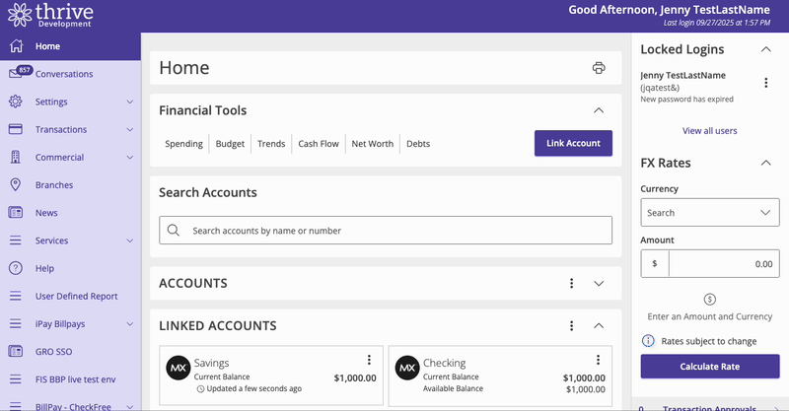The height and width of the screenshot is (411, 789).
Task: Collapse the Locked Logins panel
Action: click(x=765, y=49)
